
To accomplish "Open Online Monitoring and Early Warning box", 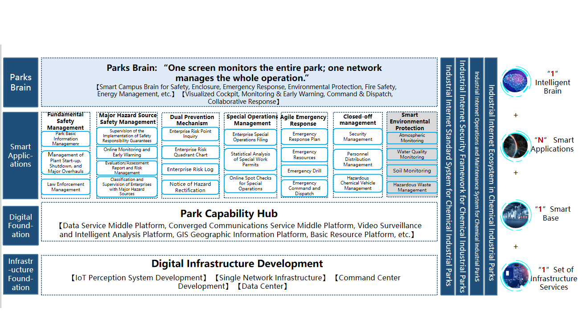I will click(127, 152).
